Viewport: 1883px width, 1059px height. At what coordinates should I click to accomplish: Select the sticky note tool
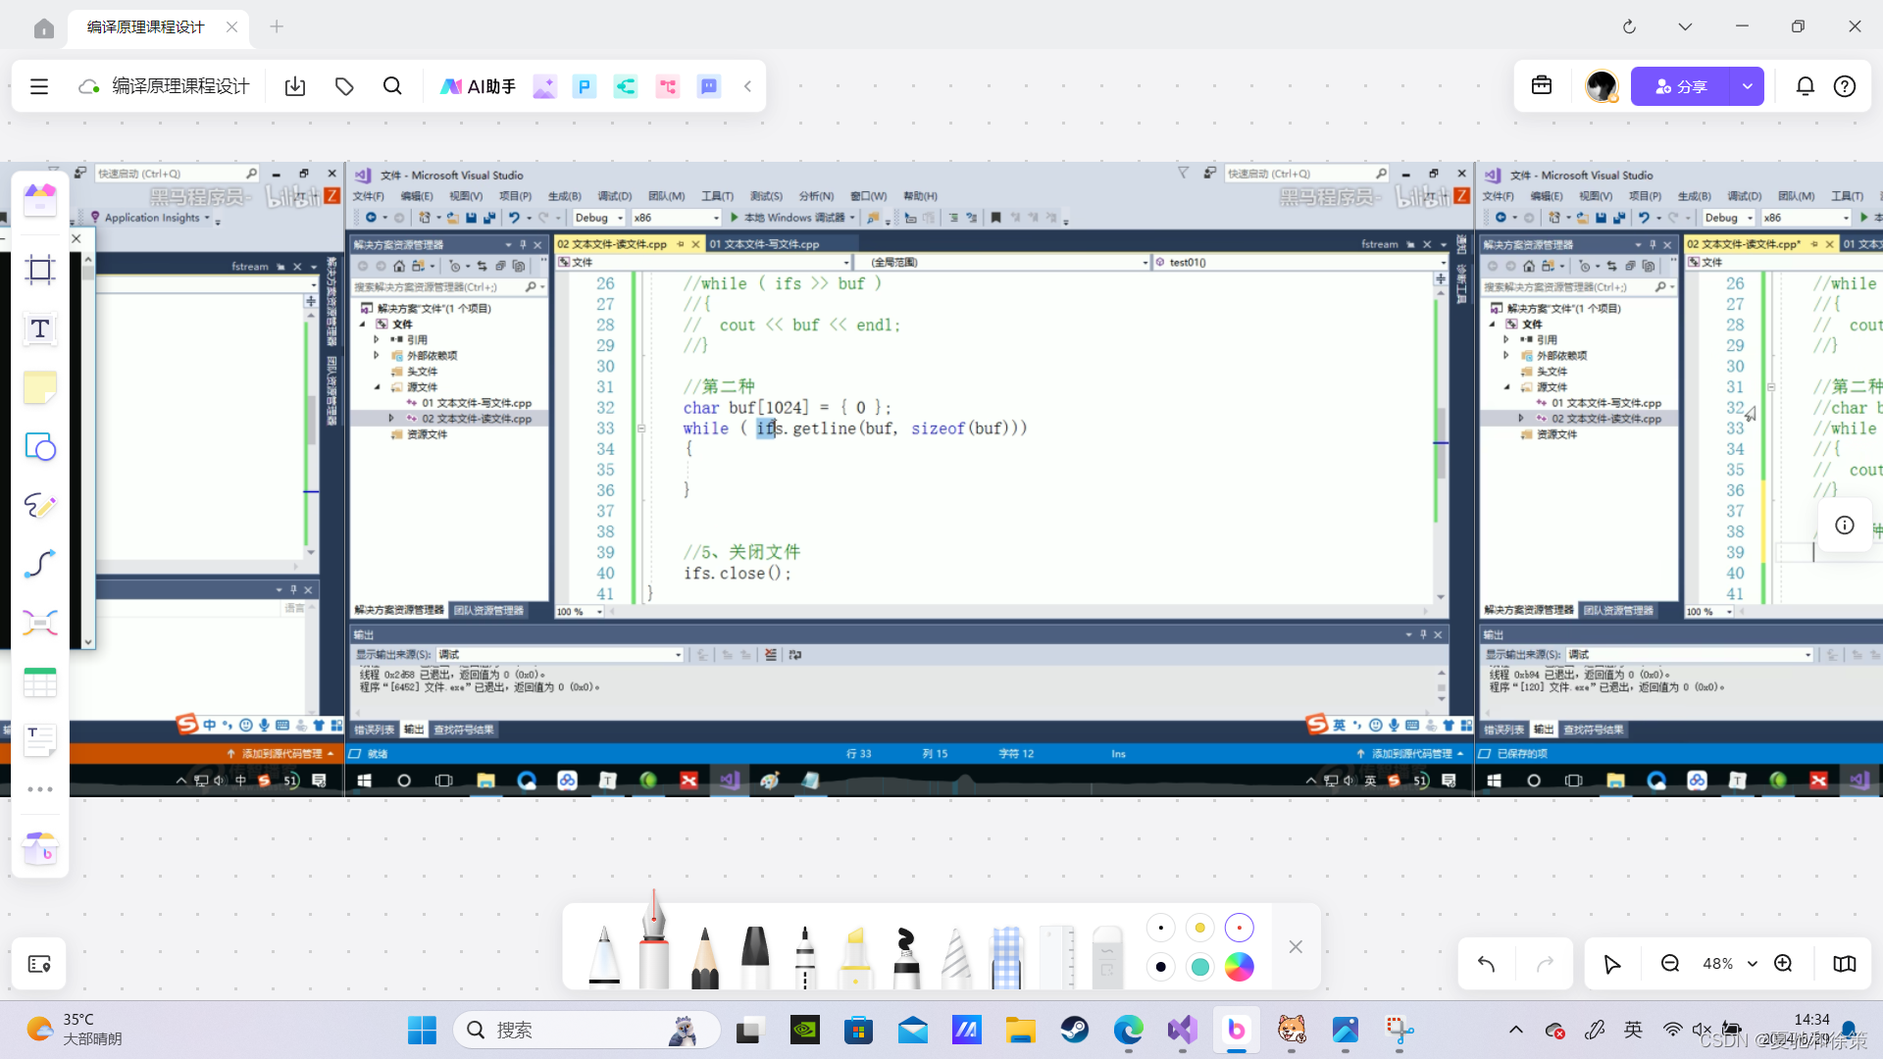[x=40, y=388]
